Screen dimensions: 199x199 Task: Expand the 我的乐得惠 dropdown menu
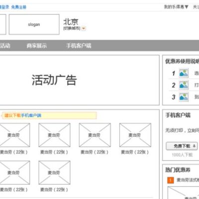pyautogui.click(x=176, y=7)
